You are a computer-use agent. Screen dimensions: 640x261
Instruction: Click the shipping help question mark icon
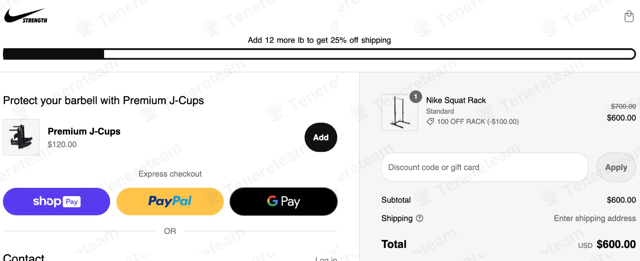pyautogui.click(x=419, y=218)
